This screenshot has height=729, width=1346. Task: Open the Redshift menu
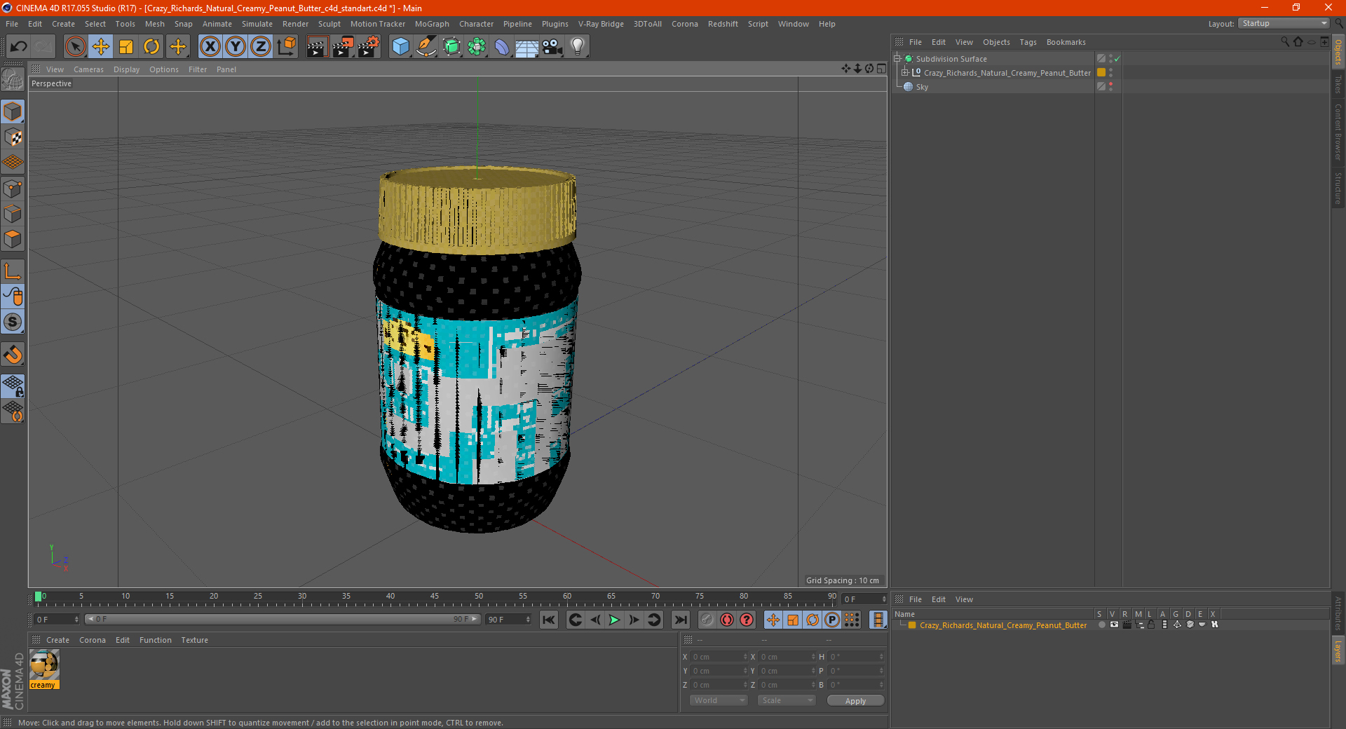tap(723, 24)
